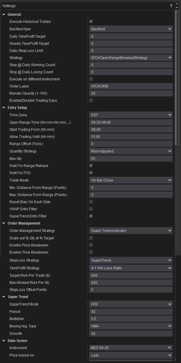
Task: Open the TakeProfit Strategy dropdown
Action: (131, 268)
